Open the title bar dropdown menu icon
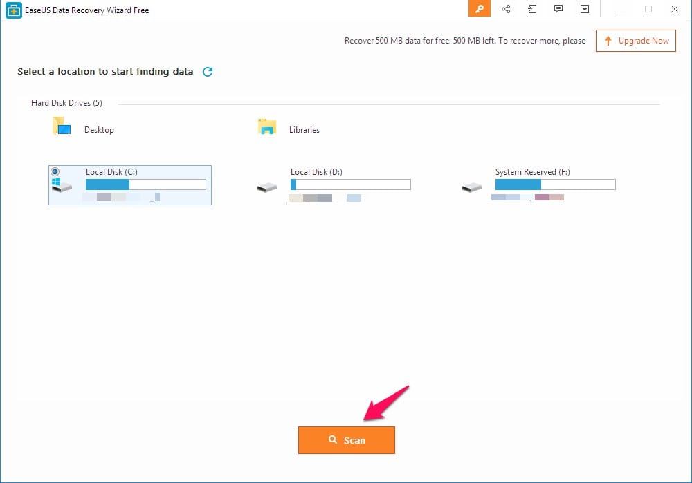Screen dimensions: 692x483 (585, 9)
